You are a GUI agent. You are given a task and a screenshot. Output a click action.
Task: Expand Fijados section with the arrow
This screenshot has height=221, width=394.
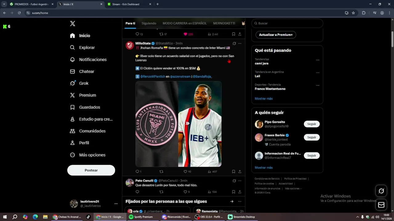[x=232, y=201]
